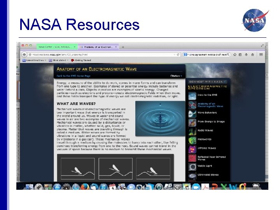Open the search engine selector dropdown

186,55
